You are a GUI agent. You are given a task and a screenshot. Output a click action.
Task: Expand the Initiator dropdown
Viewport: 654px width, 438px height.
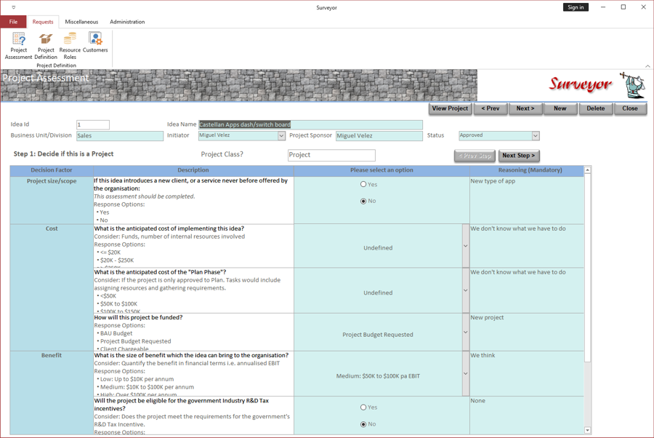281,136
